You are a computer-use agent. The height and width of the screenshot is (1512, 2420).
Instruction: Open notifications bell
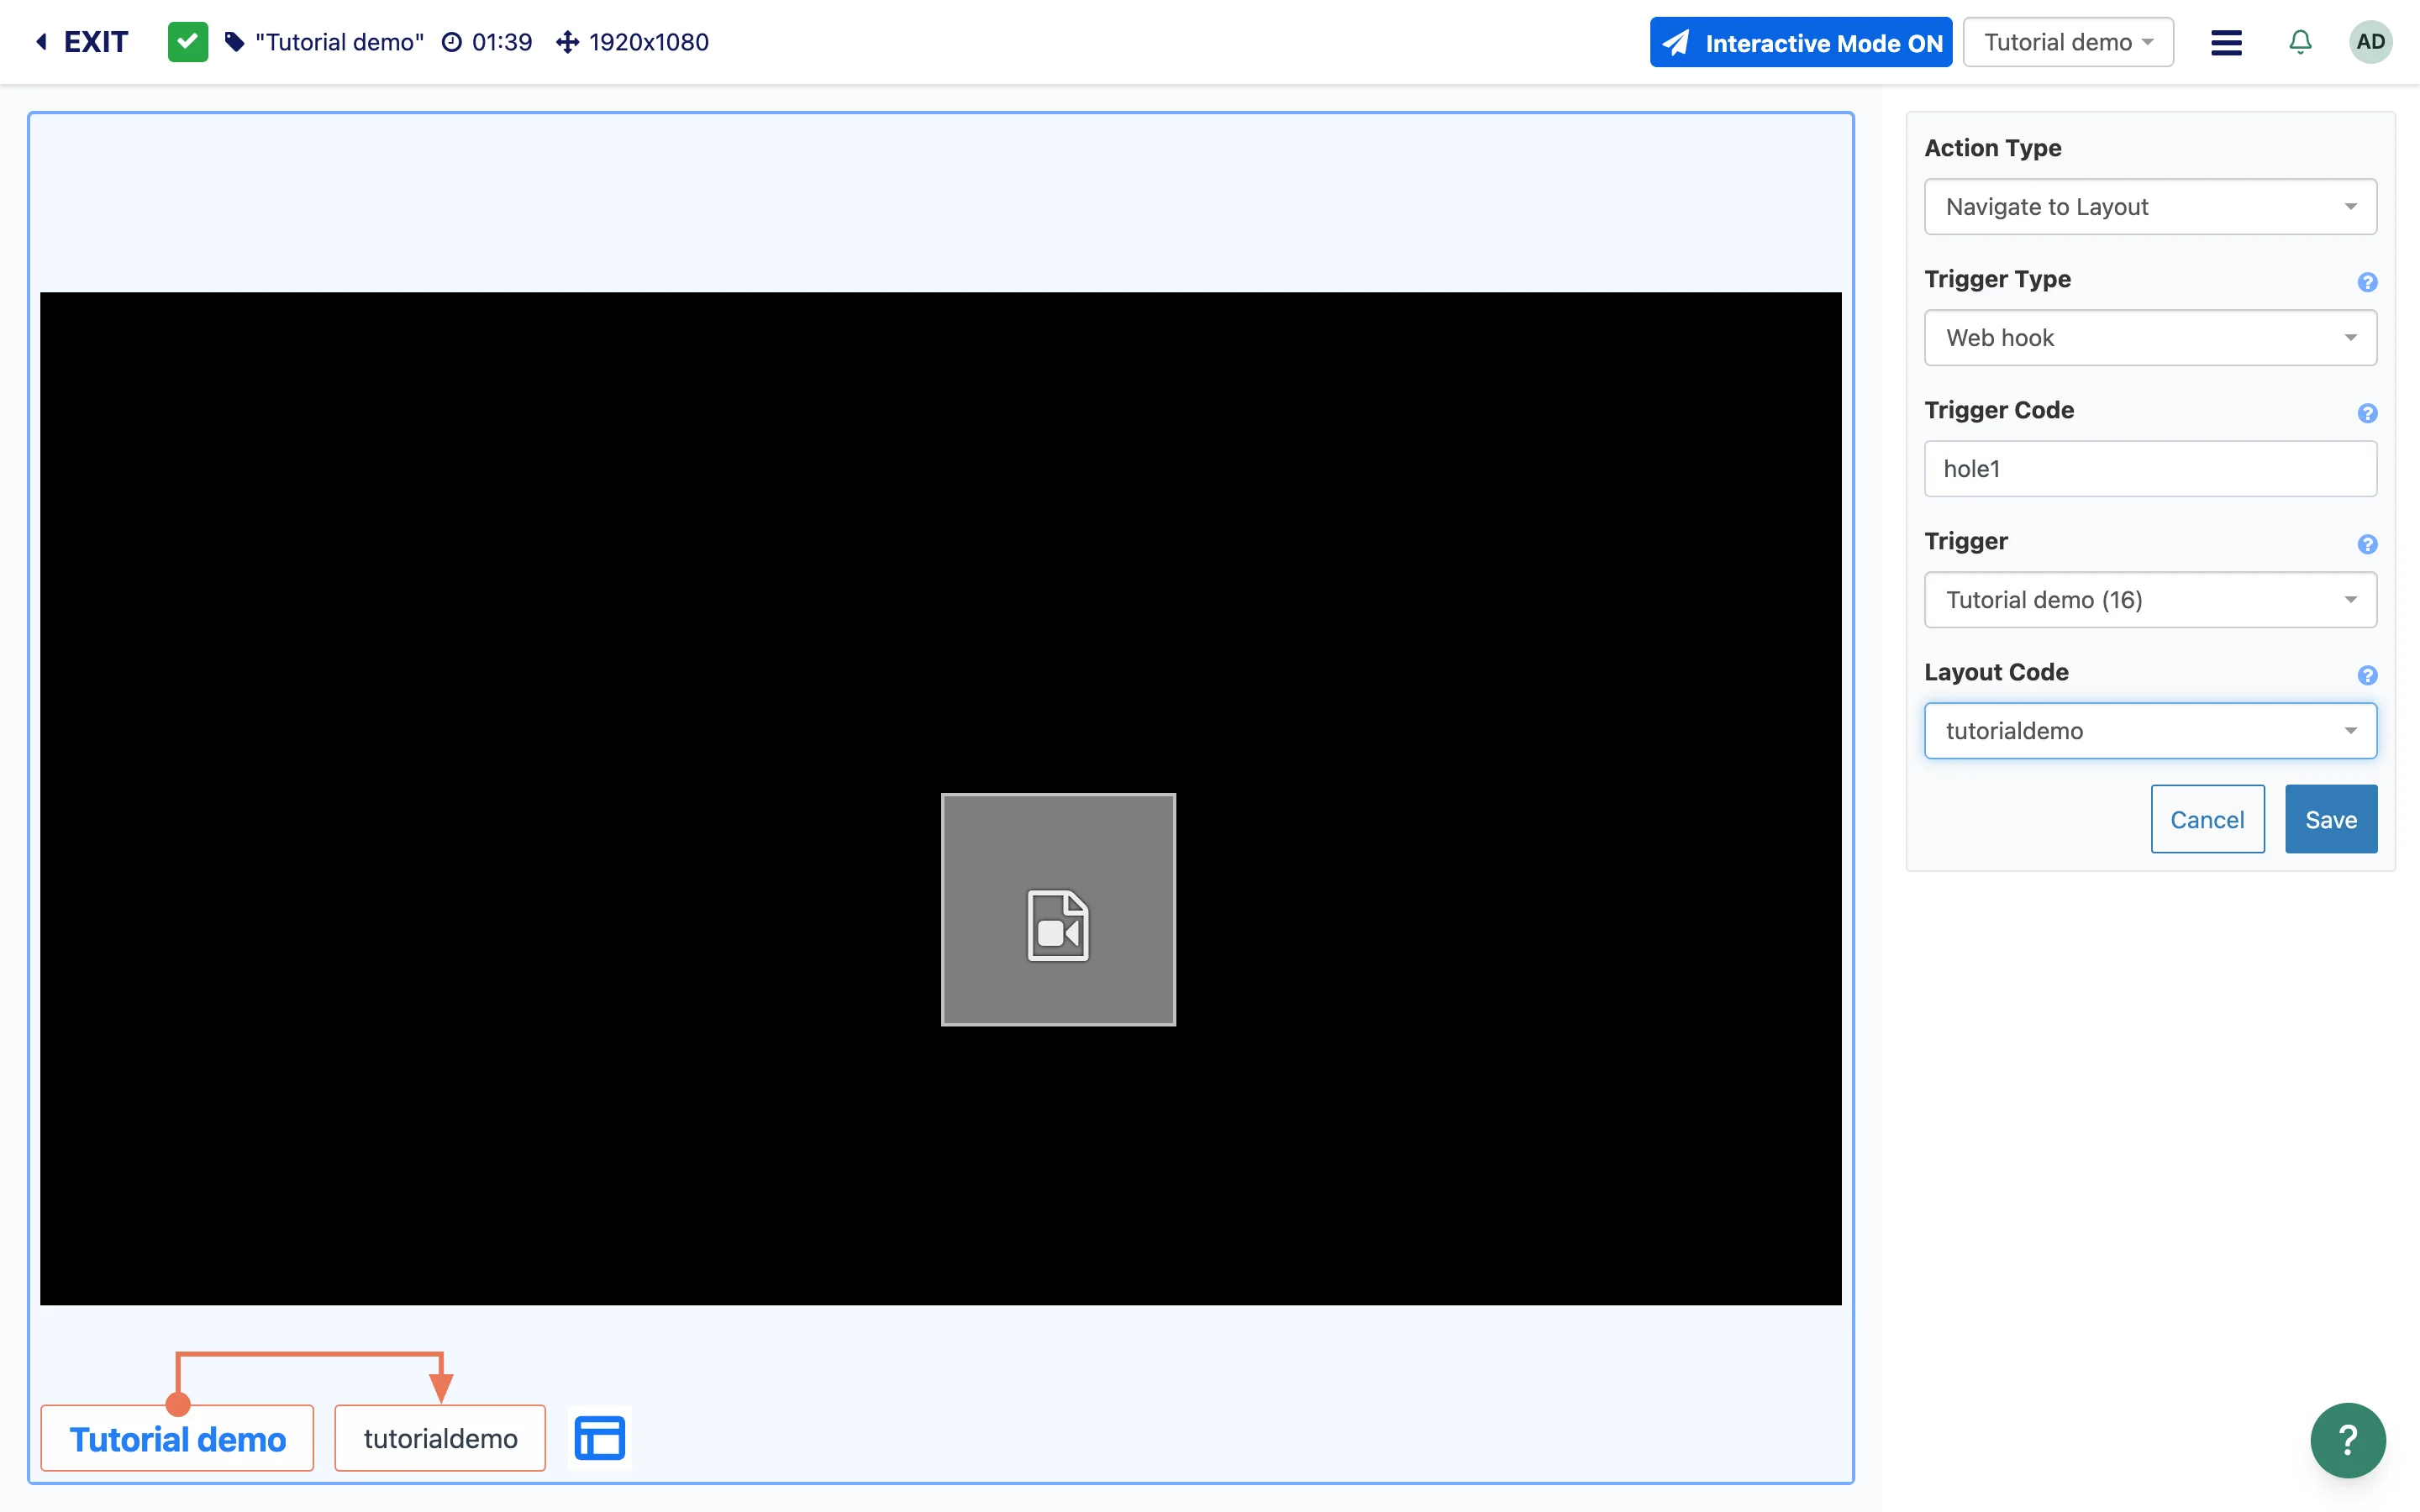click(x=2300, y=42)
